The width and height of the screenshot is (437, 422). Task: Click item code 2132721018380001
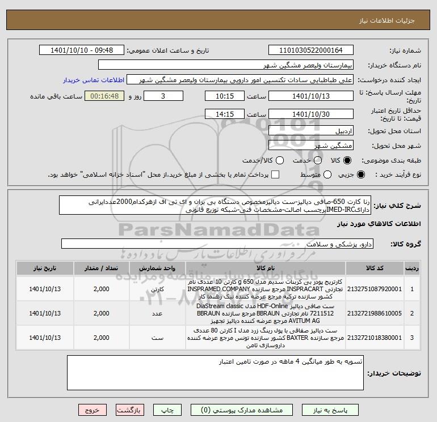[x=375, y=338]
